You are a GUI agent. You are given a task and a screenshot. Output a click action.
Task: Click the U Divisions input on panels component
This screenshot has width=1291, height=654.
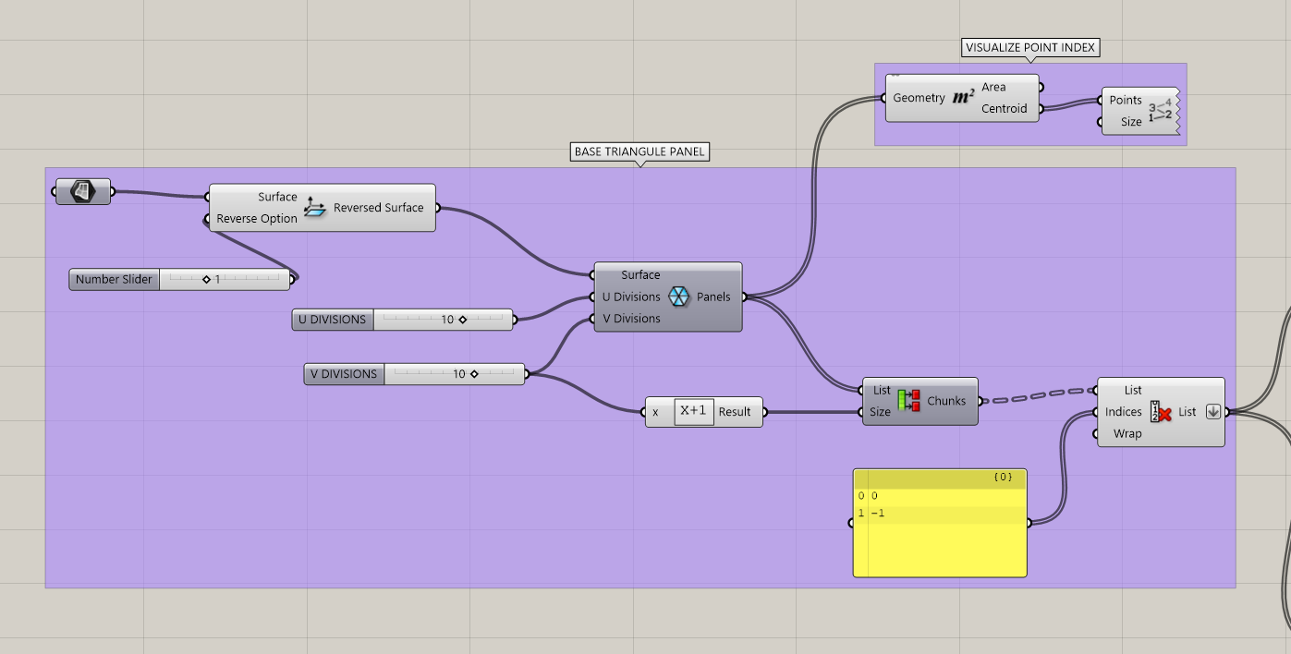coord(631,297)
